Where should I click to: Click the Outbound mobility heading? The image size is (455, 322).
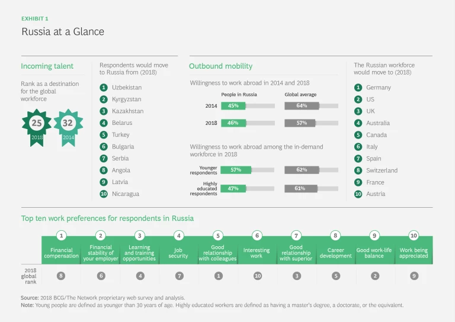[x=220, y=66]
